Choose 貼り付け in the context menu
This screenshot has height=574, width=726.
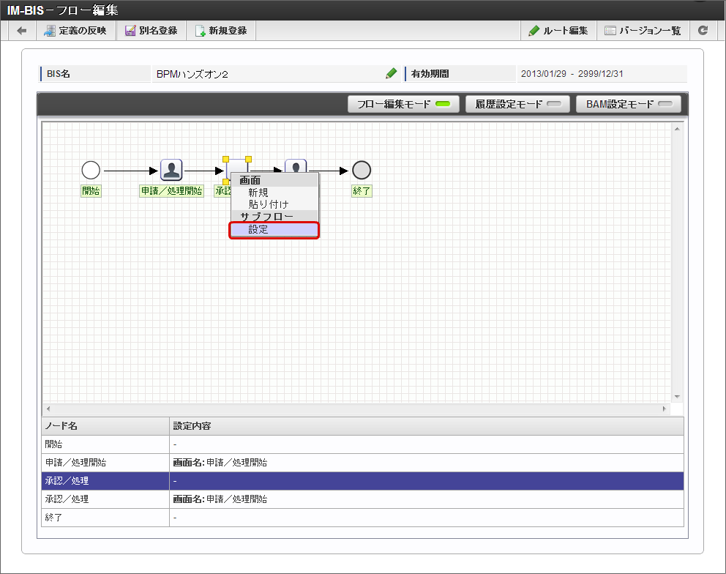(269, 204)
